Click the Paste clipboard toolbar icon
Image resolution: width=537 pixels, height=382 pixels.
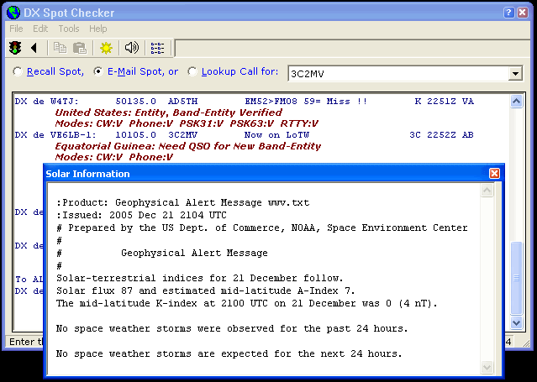click(x=80, y=48)
